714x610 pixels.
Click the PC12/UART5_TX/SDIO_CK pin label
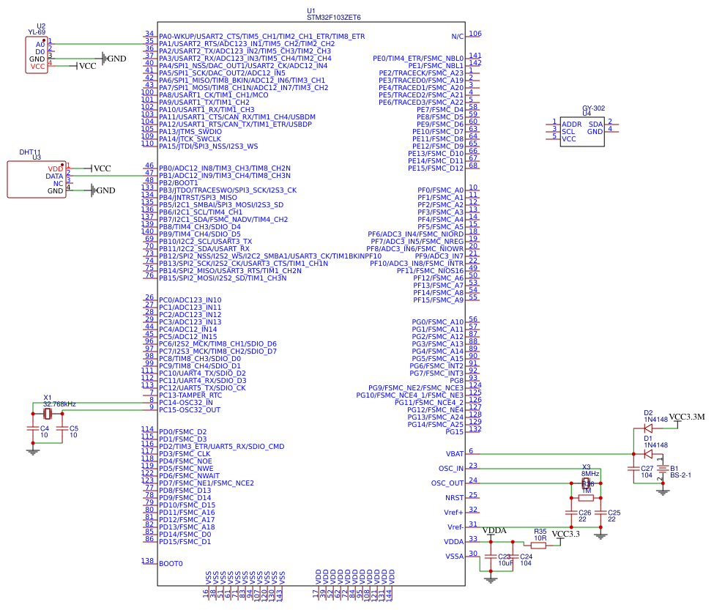pyautogui.click(x=202, y=388)
